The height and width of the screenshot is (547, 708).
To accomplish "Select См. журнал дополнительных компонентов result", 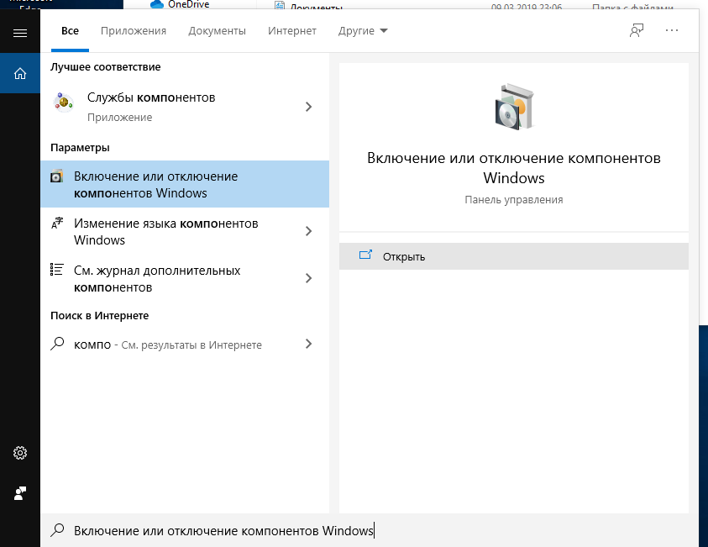I will 185,278.
